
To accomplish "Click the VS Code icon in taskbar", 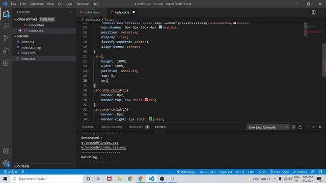I will point(152,178).
